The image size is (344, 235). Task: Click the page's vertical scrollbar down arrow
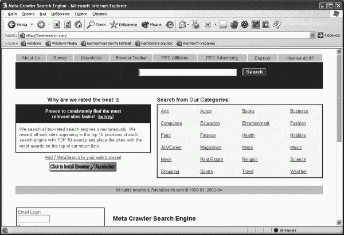[x=339, y=223]
